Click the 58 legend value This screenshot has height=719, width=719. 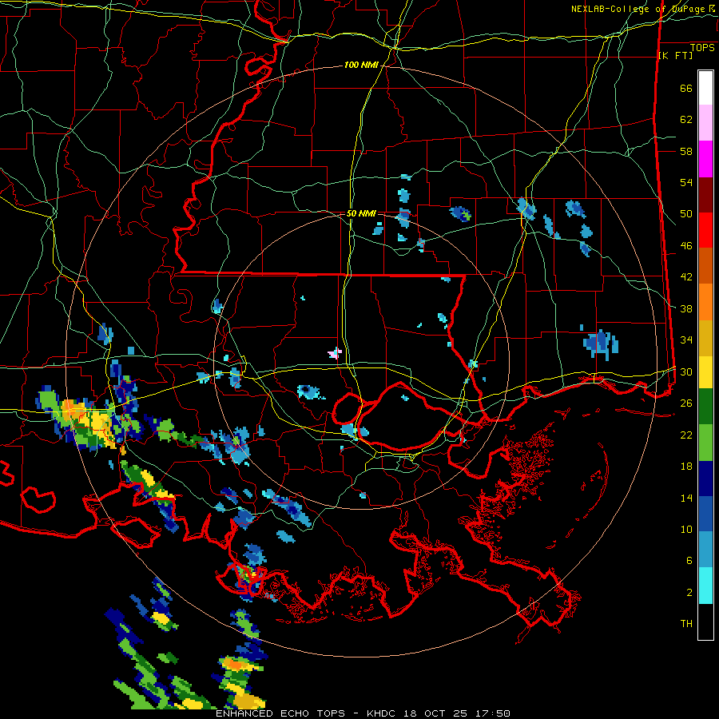tap(686, 151)
